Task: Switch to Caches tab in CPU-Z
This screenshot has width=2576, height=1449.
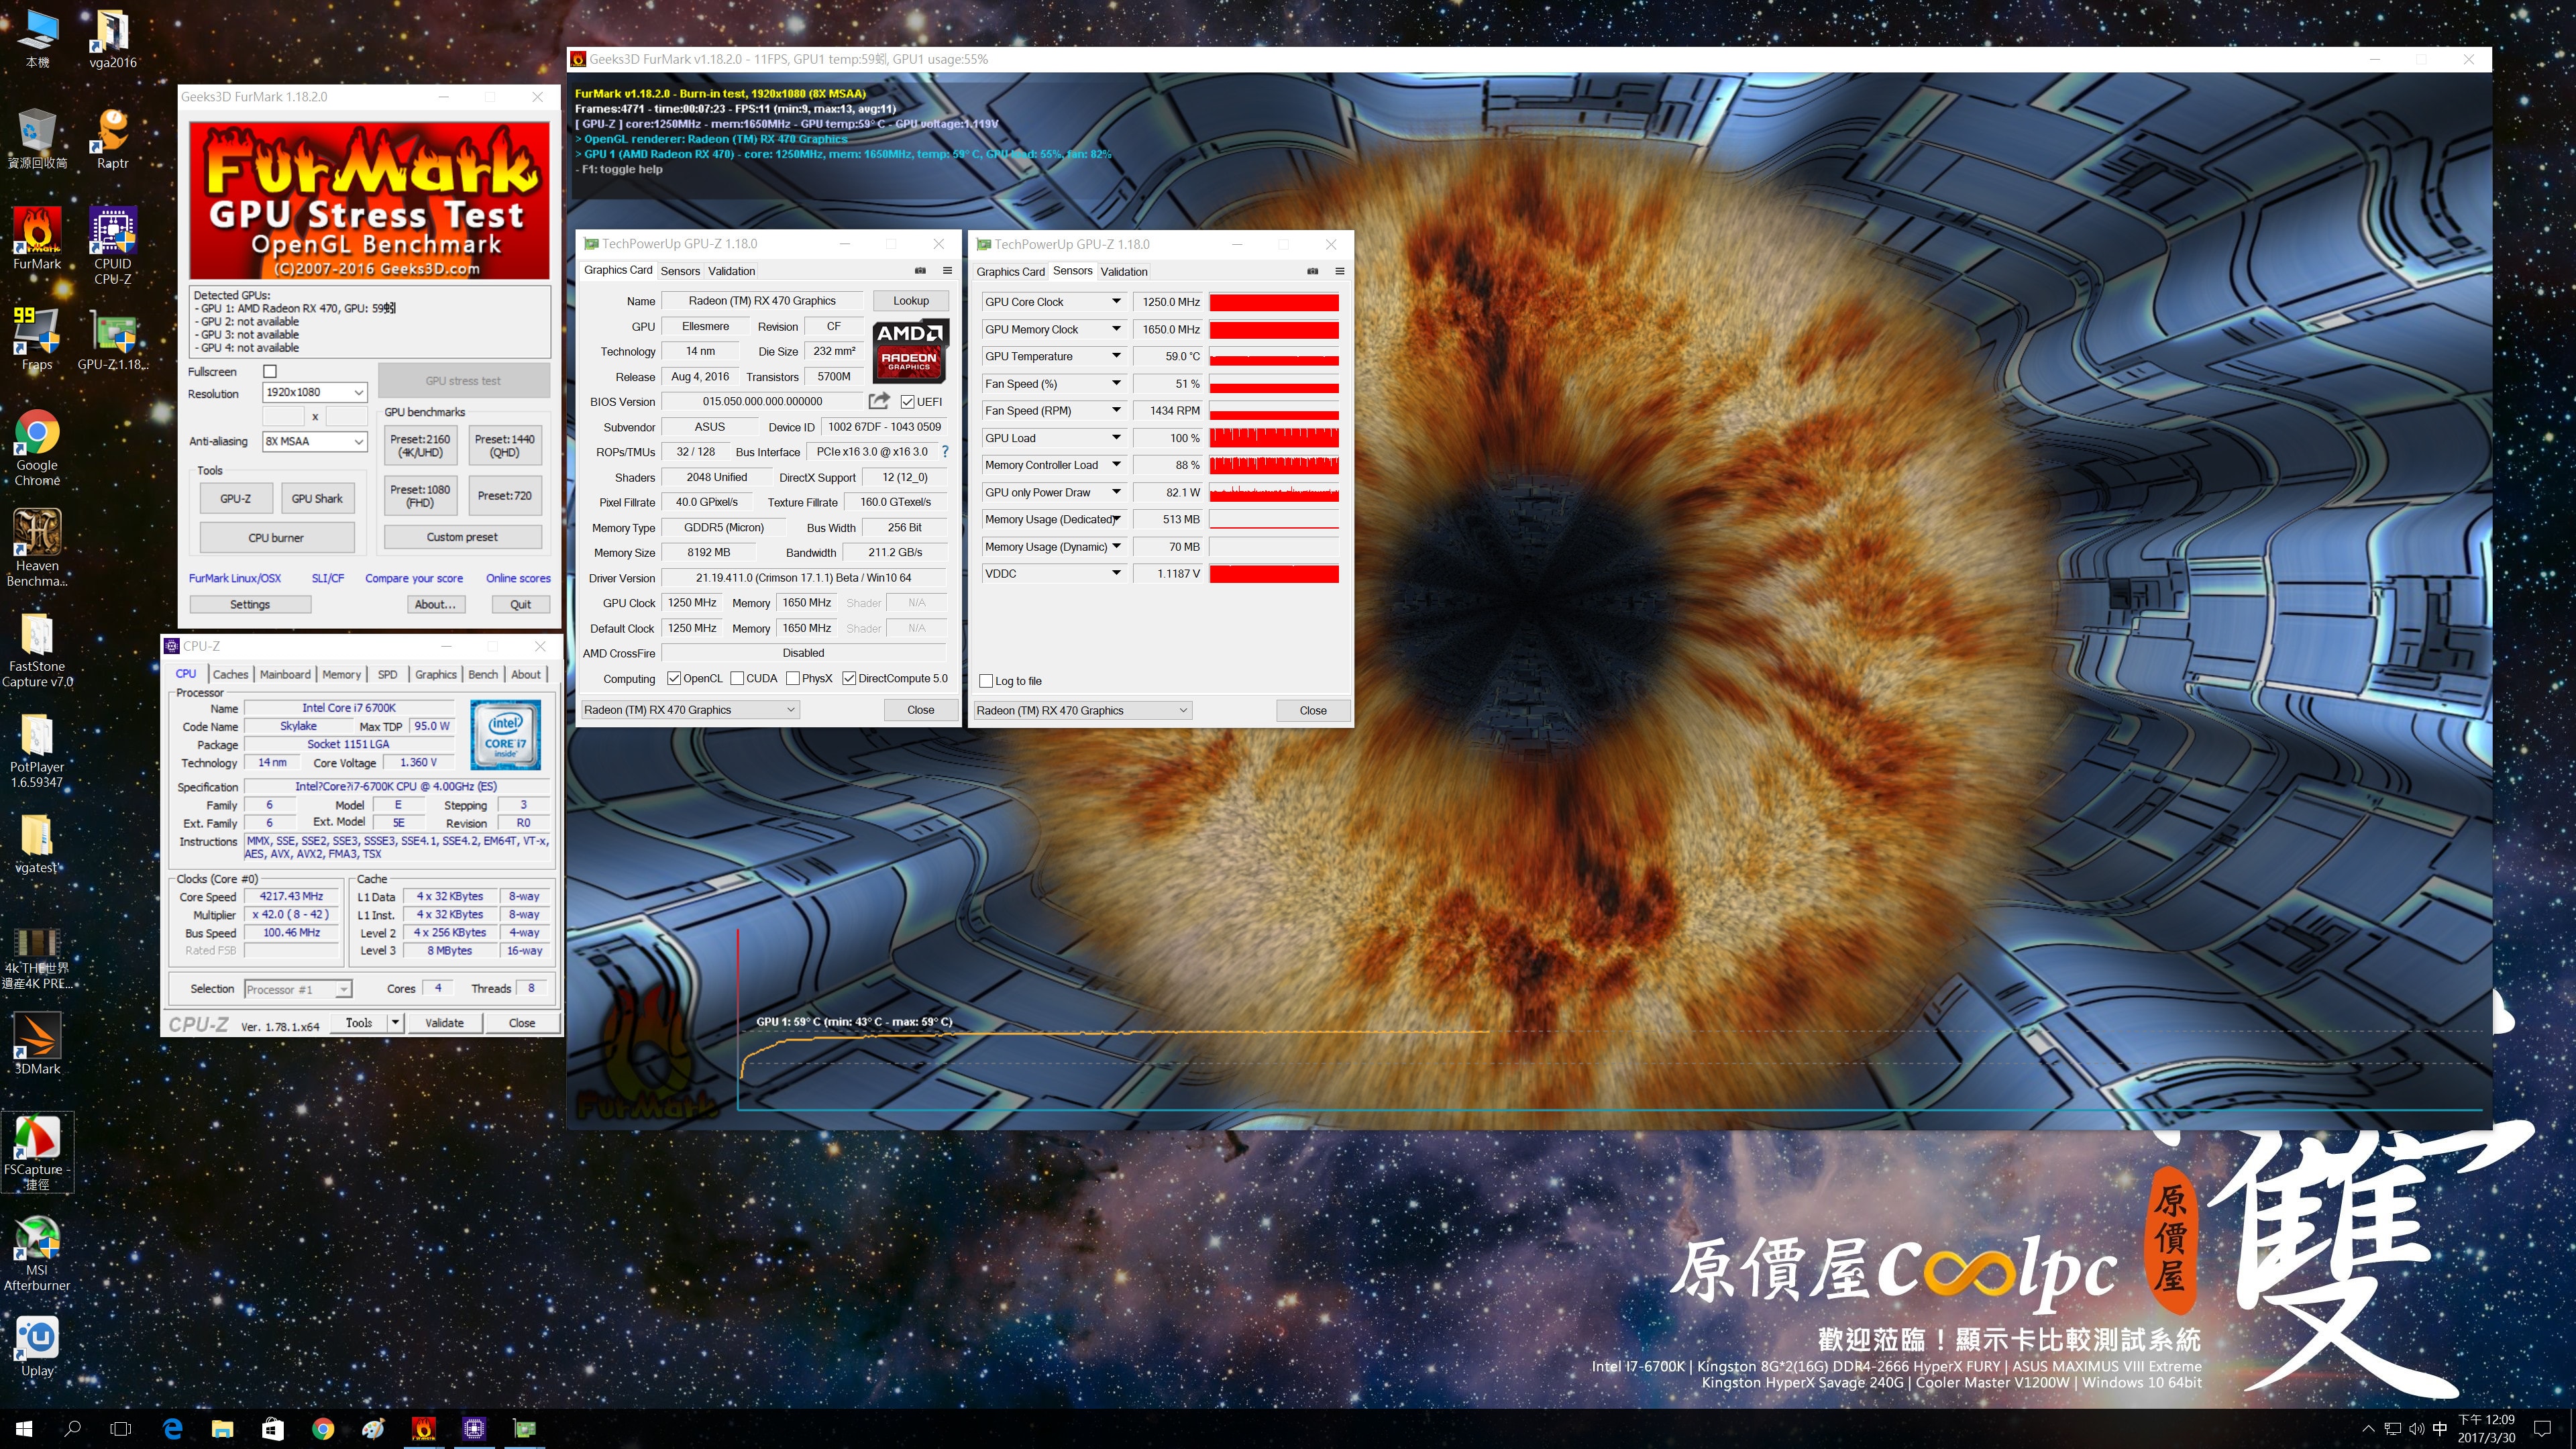Action: coord(230,674)
